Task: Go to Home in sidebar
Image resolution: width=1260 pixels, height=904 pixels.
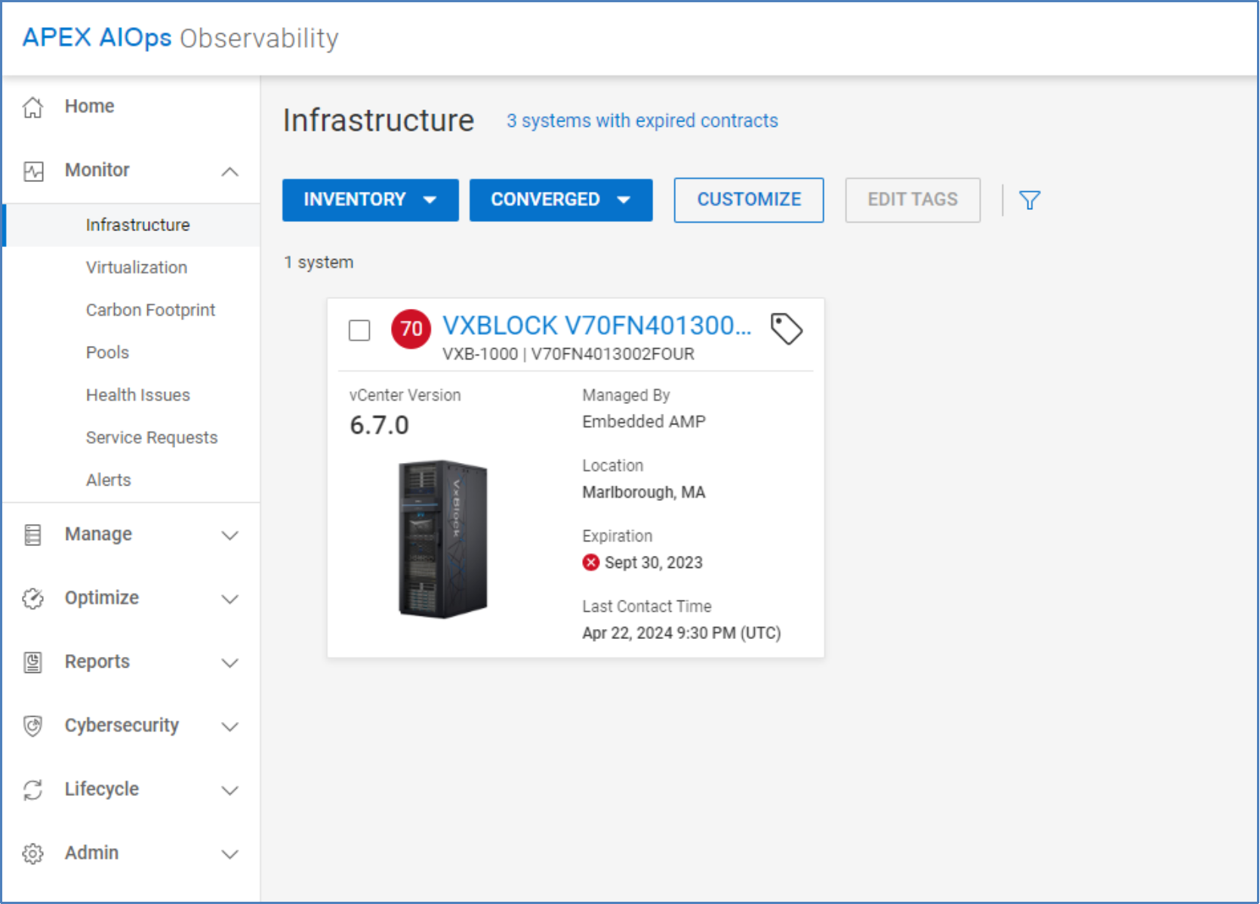Action: coord(89,106)
